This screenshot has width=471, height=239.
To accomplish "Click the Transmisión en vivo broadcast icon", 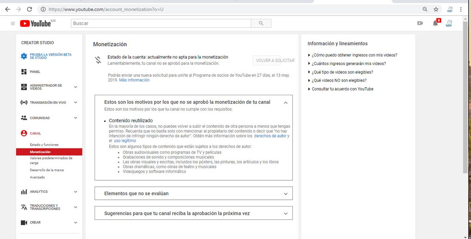I will coord(24,103).
